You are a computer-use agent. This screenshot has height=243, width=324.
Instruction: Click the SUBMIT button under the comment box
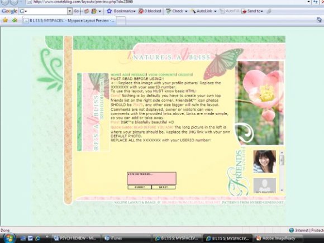[140, 187]
